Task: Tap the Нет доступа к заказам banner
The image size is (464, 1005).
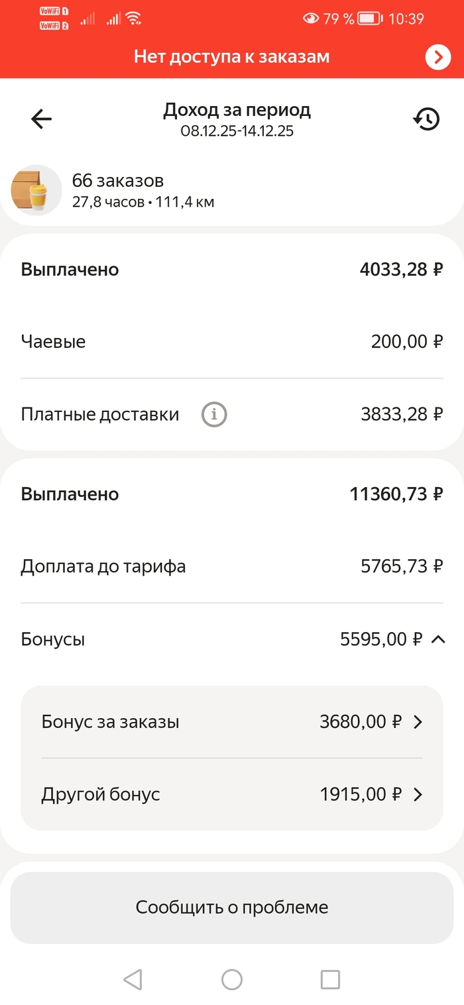Action: (231, 57)
